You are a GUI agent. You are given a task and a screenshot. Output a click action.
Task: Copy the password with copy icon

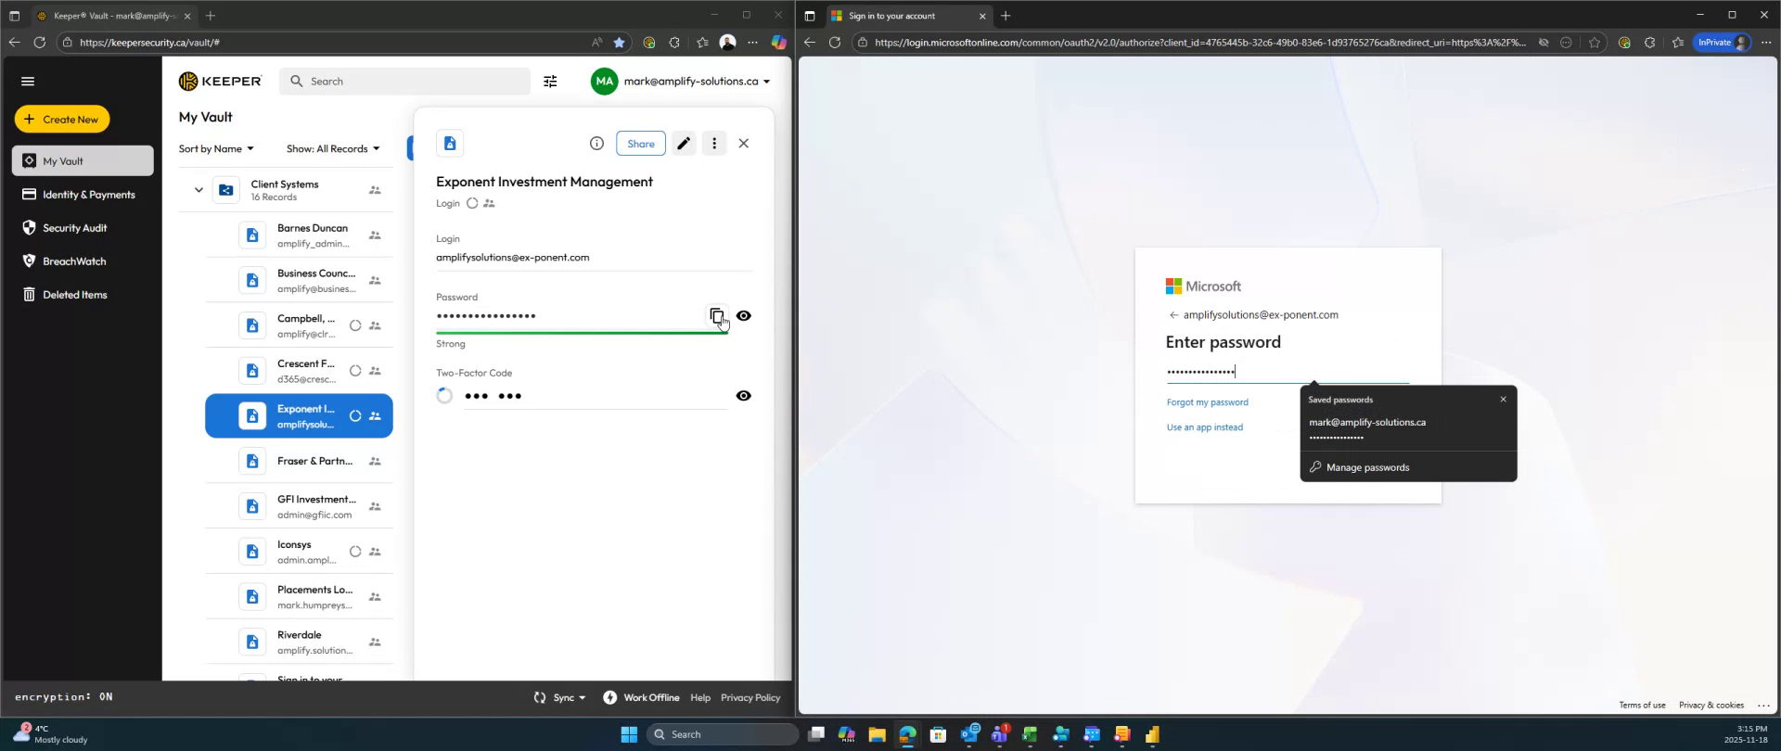[x=717, y=316]
